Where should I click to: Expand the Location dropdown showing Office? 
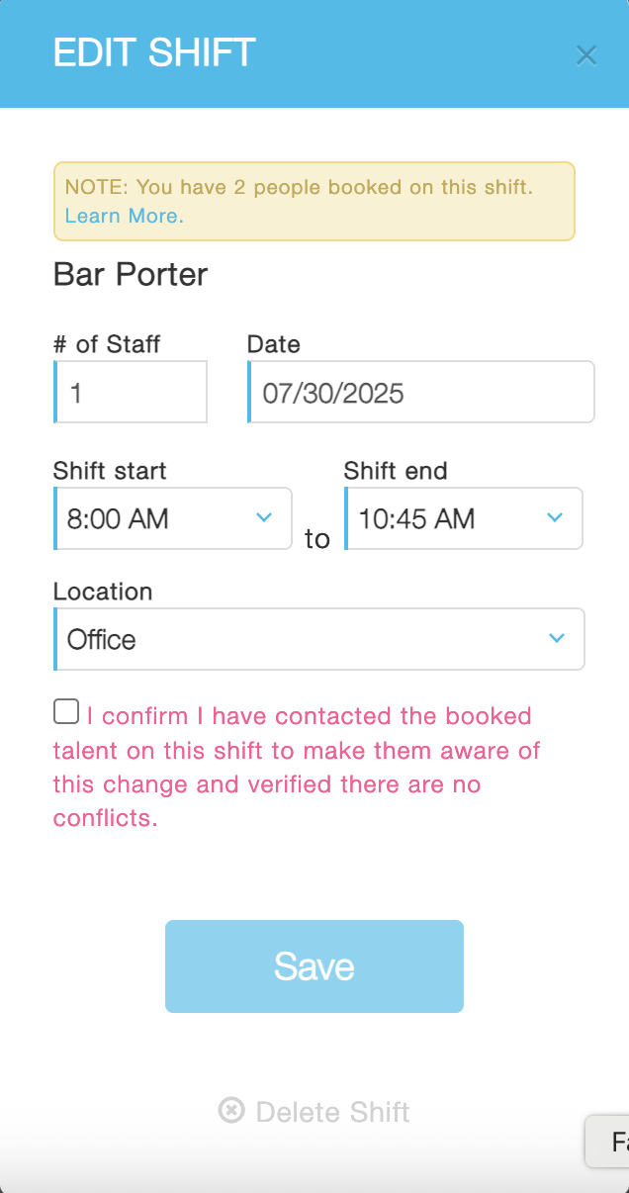click(x=319, y=639)
